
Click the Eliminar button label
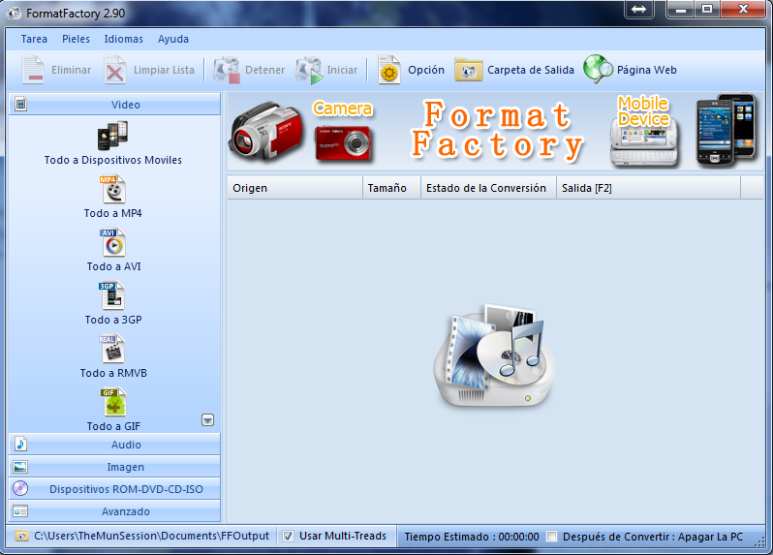[72, 70]
